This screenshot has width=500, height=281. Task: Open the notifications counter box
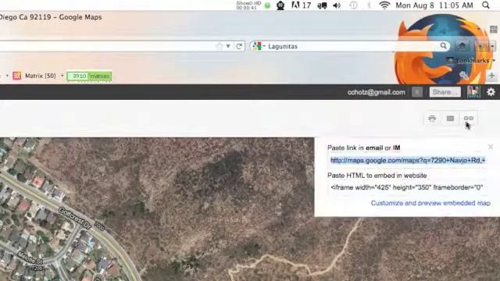[x=416, y=92]
